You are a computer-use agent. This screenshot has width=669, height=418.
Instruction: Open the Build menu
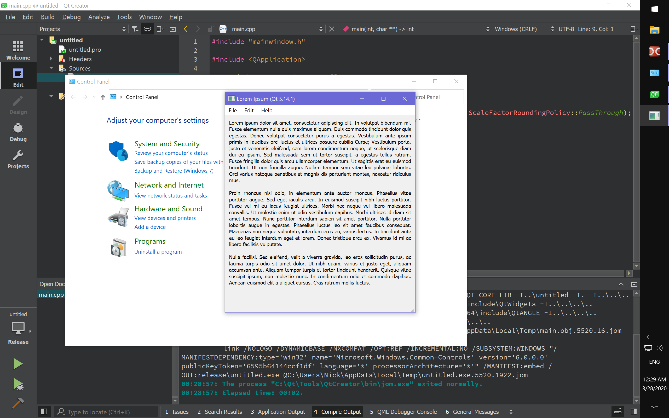48,17
